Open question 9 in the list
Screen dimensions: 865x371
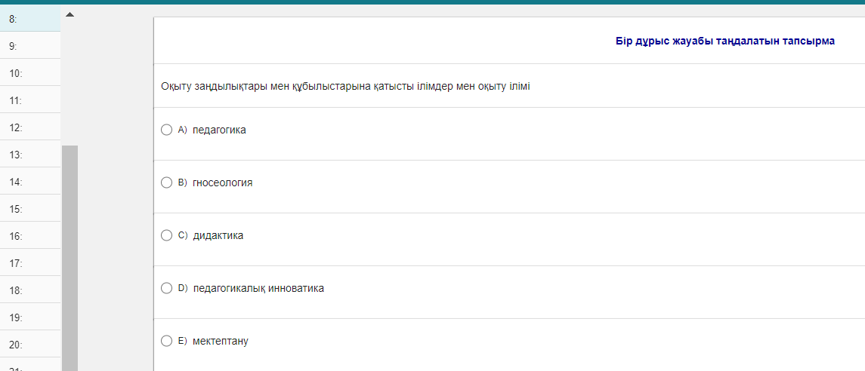pos(30,46)
